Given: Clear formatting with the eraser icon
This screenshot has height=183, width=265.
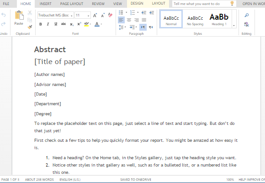Looking at the screenshot, I should [x=111, y=15].
